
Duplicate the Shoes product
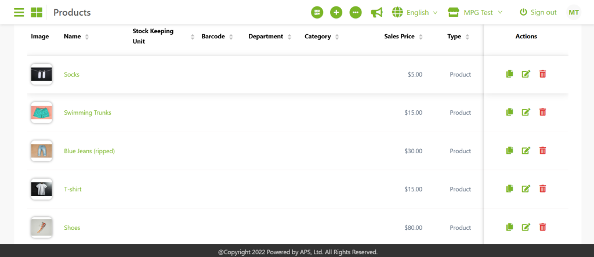point(509,227)
